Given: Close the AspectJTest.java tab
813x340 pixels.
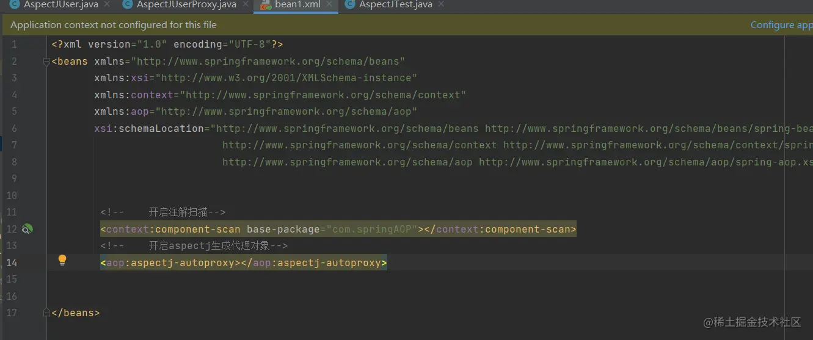Looking at the screenshot, I should [442, 5].
